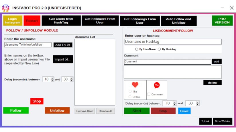The image size is (236, 132).
Task: Focus the Comment text field
Action: coord(167,62)
